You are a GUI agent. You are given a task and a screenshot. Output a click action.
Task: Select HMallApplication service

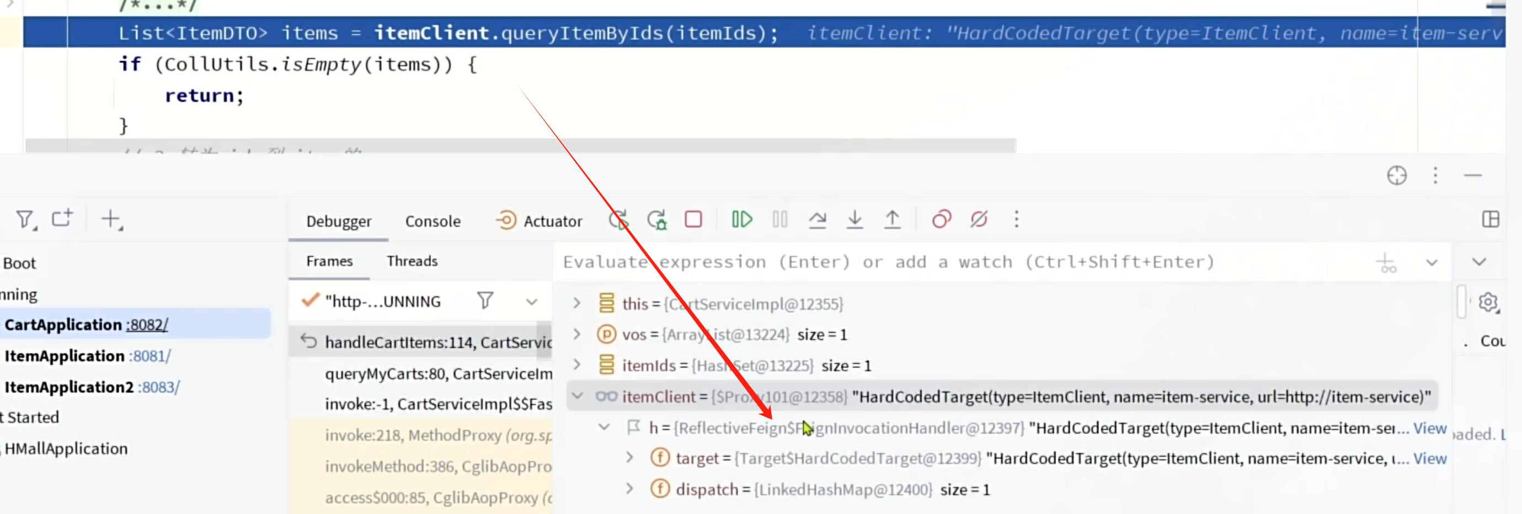tap(66, 448)
